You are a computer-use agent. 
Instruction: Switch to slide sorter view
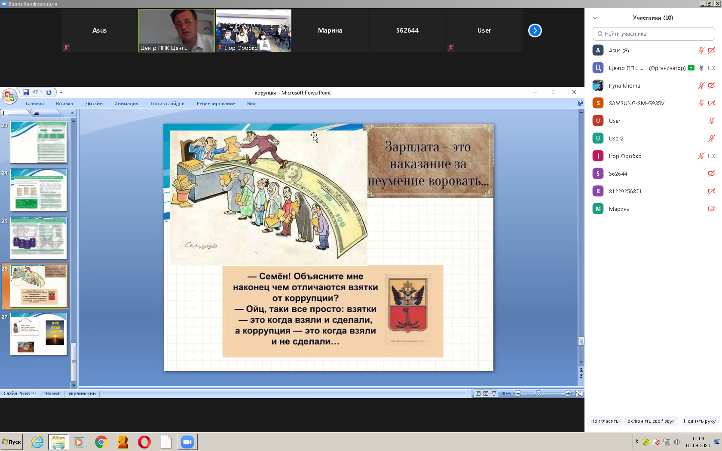click(x=486, y=393)
